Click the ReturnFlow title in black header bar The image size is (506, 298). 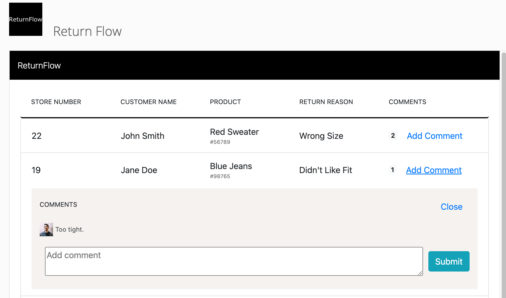click(39, 66)
